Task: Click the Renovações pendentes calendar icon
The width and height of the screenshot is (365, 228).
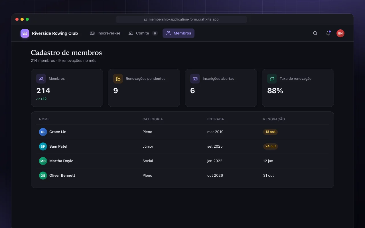Action: point(118,79)
